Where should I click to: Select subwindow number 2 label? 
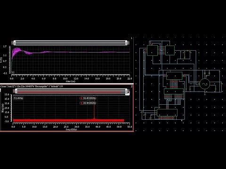[x=132, y=86]
